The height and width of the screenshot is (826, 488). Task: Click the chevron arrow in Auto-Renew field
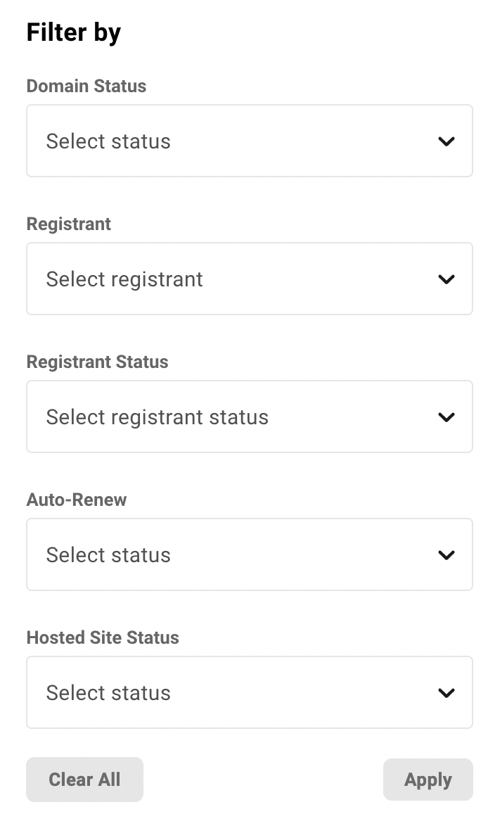pos(446,555)
